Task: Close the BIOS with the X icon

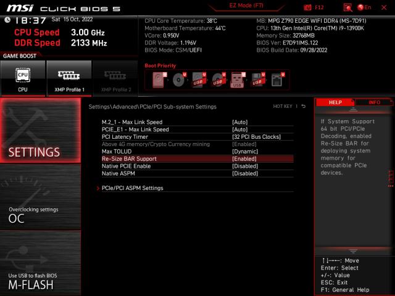Action: click(x=384, y=7)
